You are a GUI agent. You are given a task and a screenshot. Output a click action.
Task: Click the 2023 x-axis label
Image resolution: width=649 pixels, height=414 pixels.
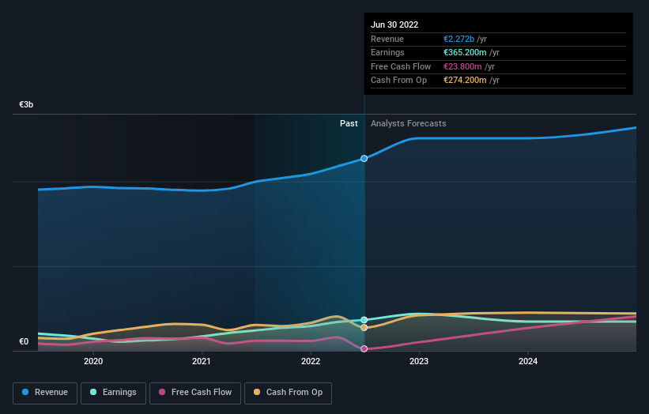[419, 361]
